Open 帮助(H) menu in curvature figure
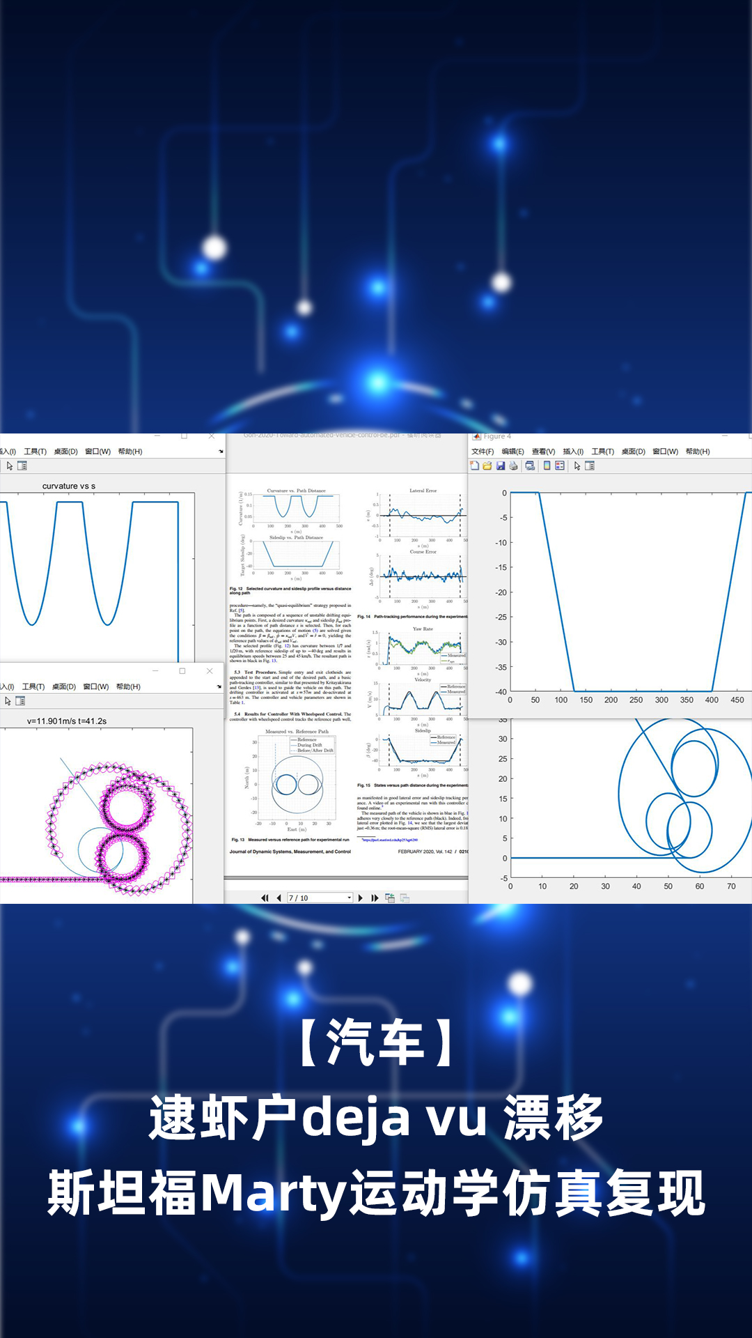Viewport: 752px width, 1338px height. click(x=130, y=452)
